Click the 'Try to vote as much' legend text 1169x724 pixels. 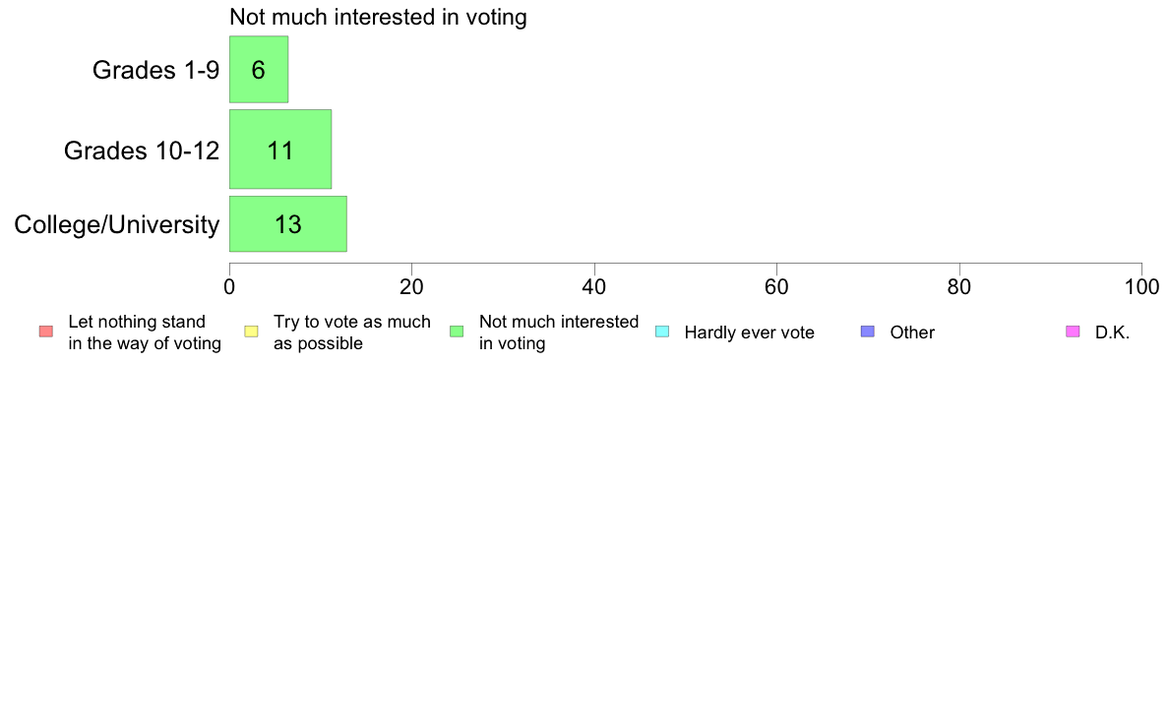click(x=352, y=322)
